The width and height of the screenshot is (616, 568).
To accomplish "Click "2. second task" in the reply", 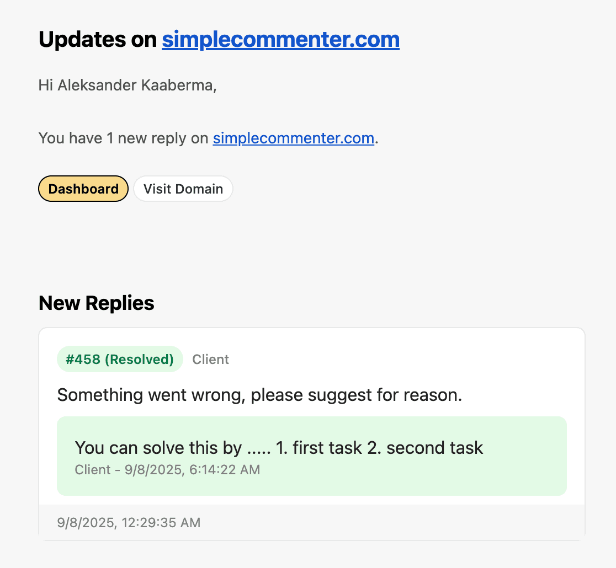I will pyautogui.click(x=425, y=448).
